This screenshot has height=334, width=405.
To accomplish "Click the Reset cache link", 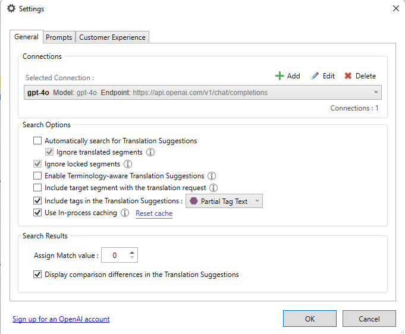I will 154,213.
